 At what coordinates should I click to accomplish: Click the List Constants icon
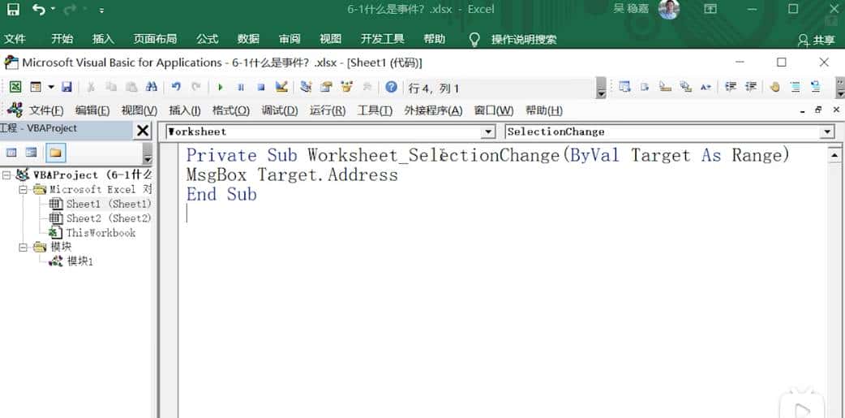(645, 87)
